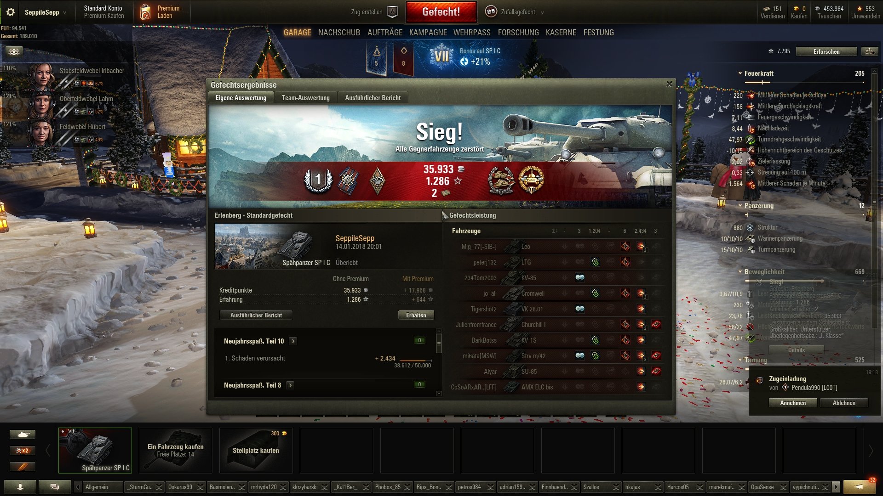Open the notification center icon with badge 32
The width and height of the screenshot is (883, 496).
[x=859, y=486]
